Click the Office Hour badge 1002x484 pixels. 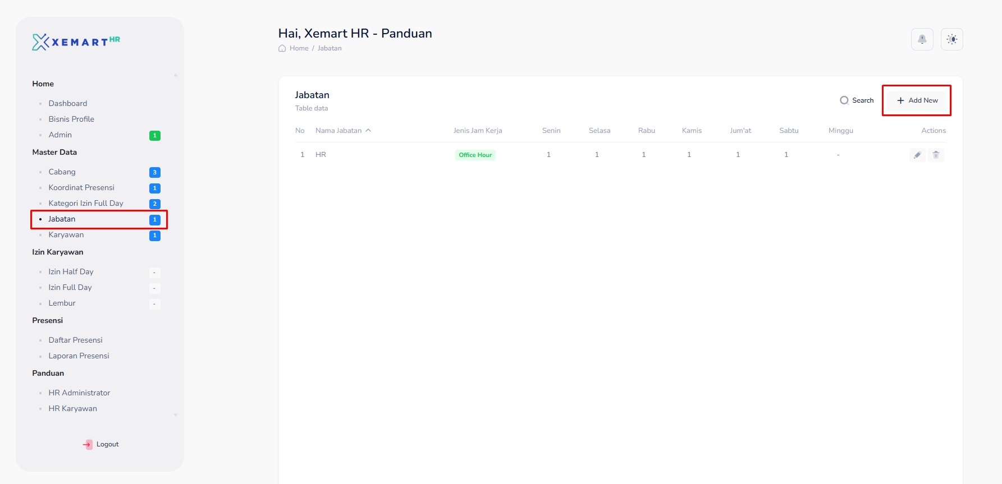pos(475,155)
